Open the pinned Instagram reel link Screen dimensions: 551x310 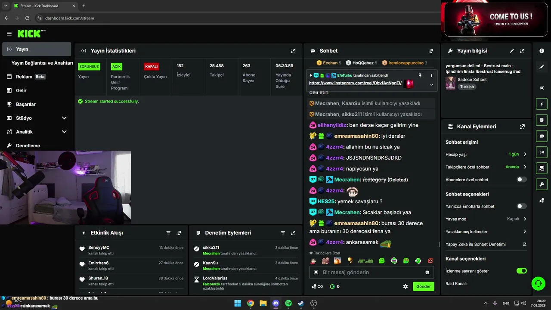click(x=355, y=83)
